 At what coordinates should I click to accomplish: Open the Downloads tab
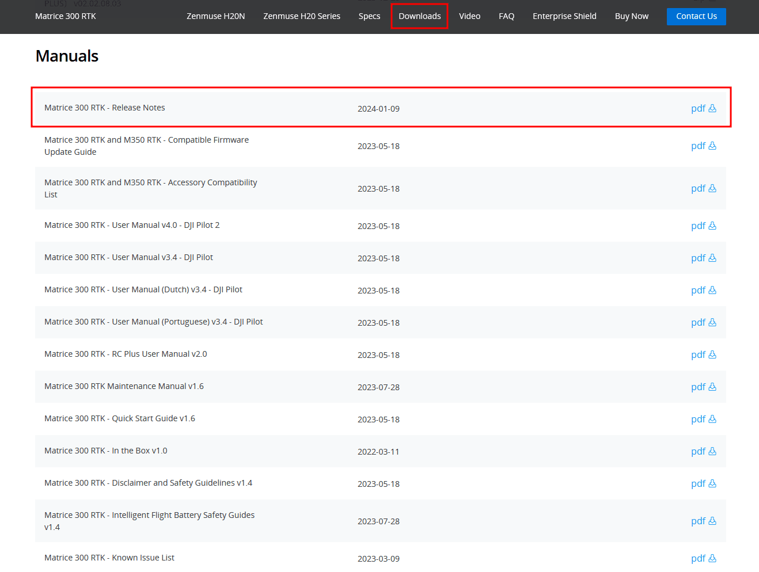pyautogui.click(x=419, y=16)
